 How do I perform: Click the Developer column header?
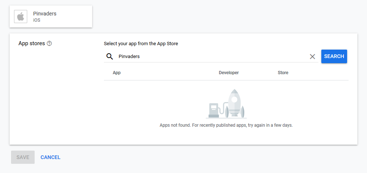(x=229, y=73)
